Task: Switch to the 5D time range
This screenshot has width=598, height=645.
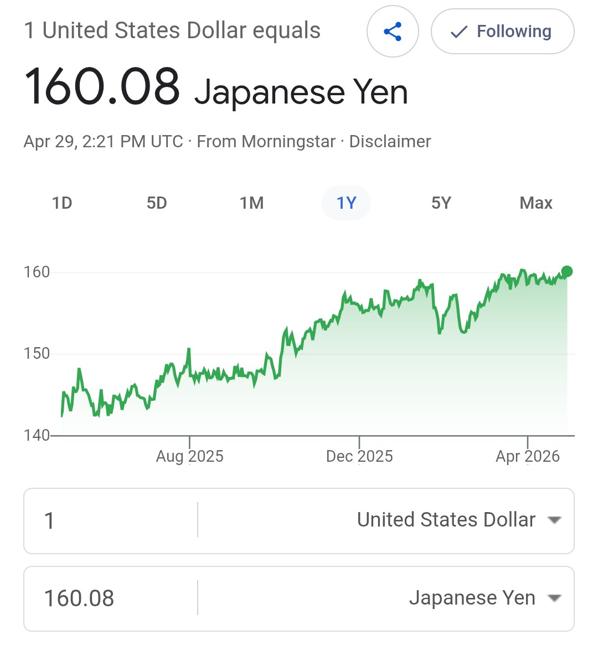Action: 157,203
